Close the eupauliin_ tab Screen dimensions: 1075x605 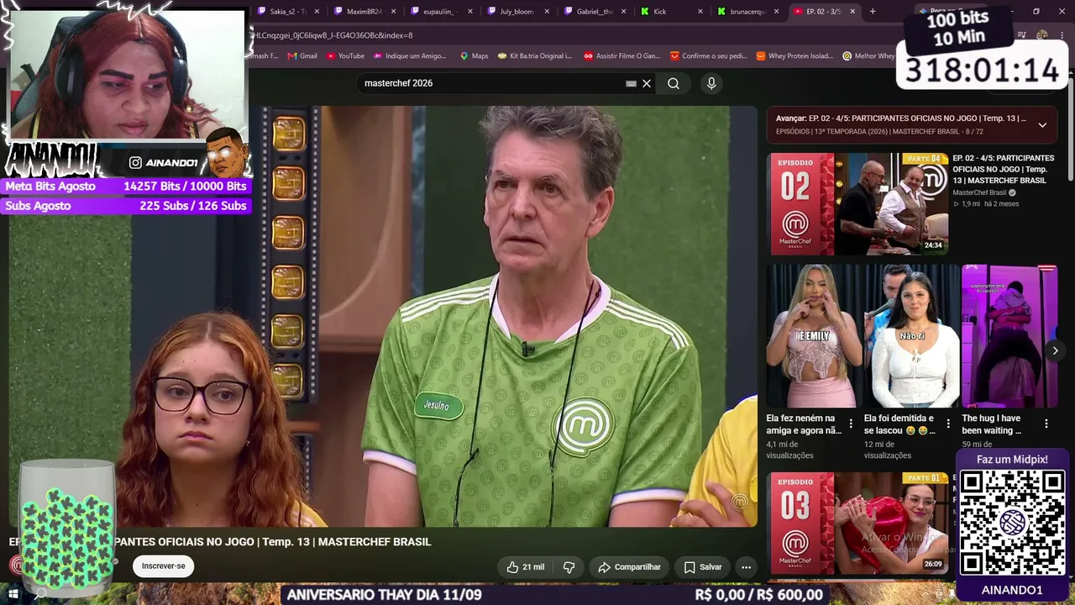[x=469, y=12]
